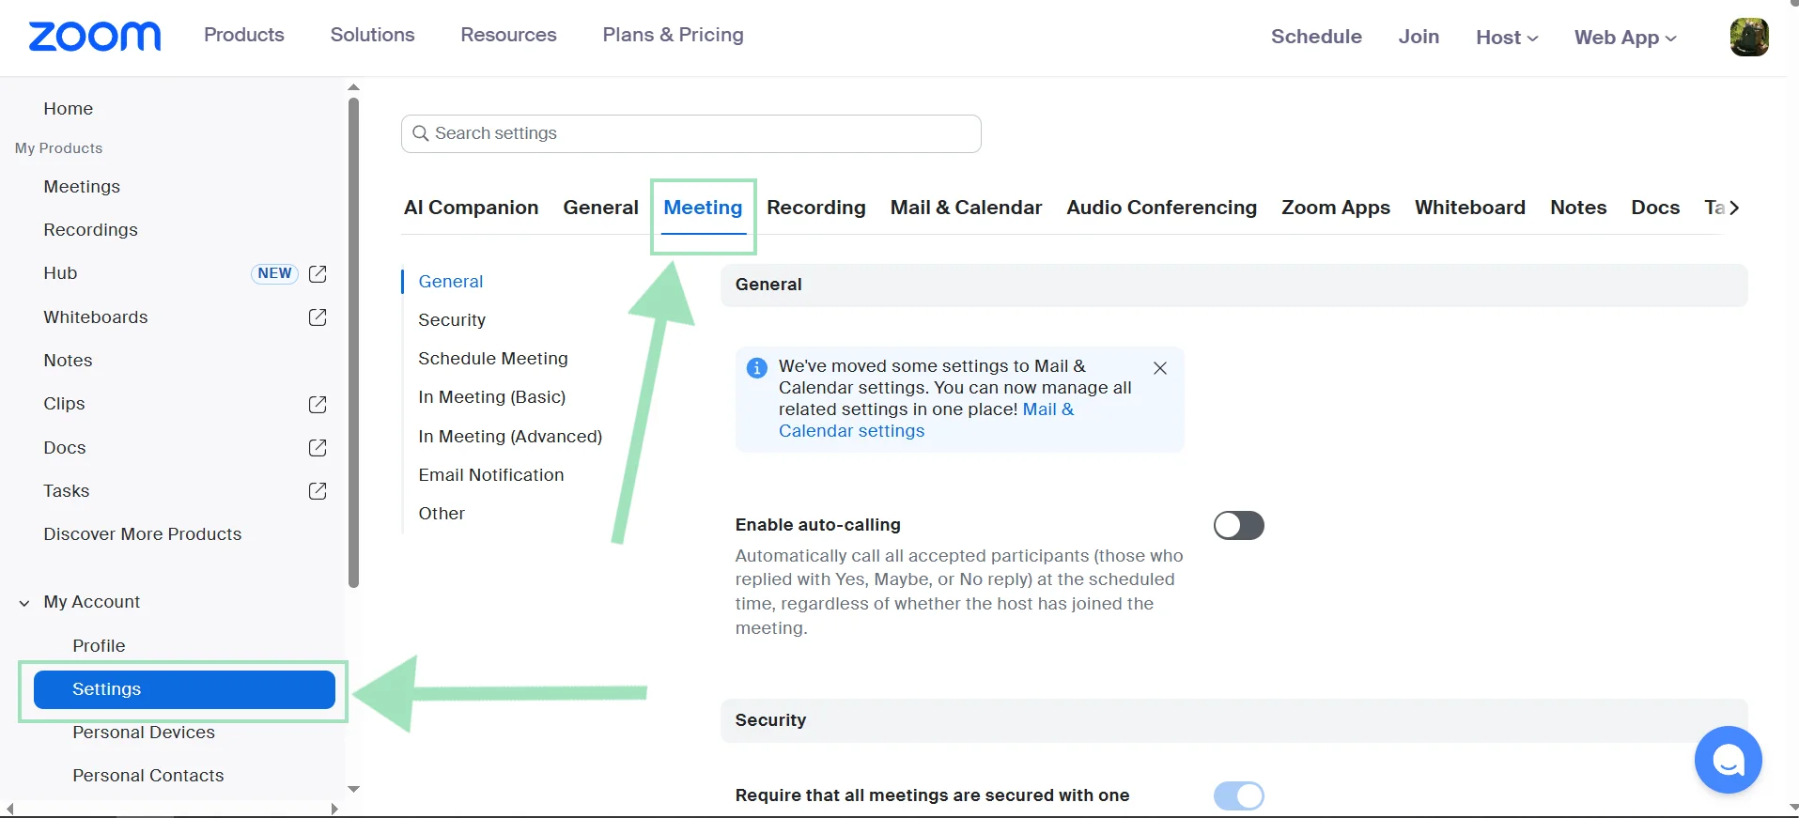Open Notes in sidebar
The width and height of the screenshot is (1799, 818).
tap(68, 361)
